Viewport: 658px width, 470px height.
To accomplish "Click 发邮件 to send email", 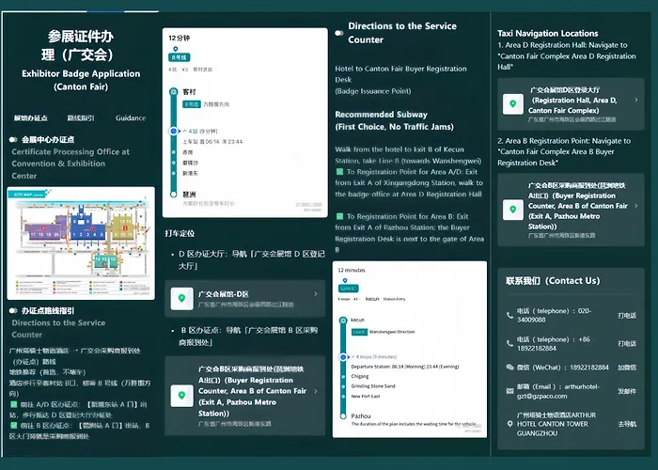I will click(627, 391).
